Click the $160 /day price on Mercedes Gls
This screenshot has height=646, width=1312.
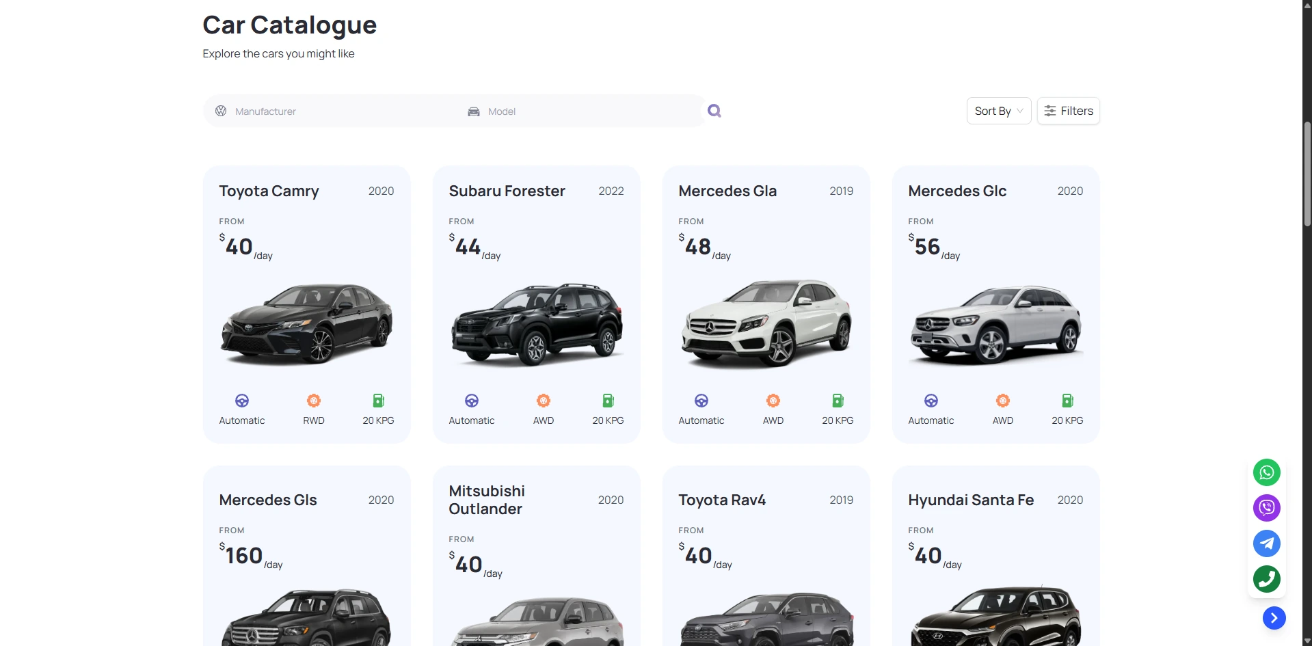pyautogui.click(x=251, y=556)
